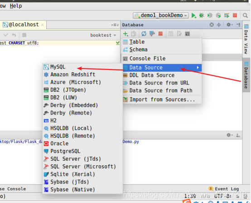Select Oracle data source
Viewport: 251px width, 203px height.
[x=82, y=144]
